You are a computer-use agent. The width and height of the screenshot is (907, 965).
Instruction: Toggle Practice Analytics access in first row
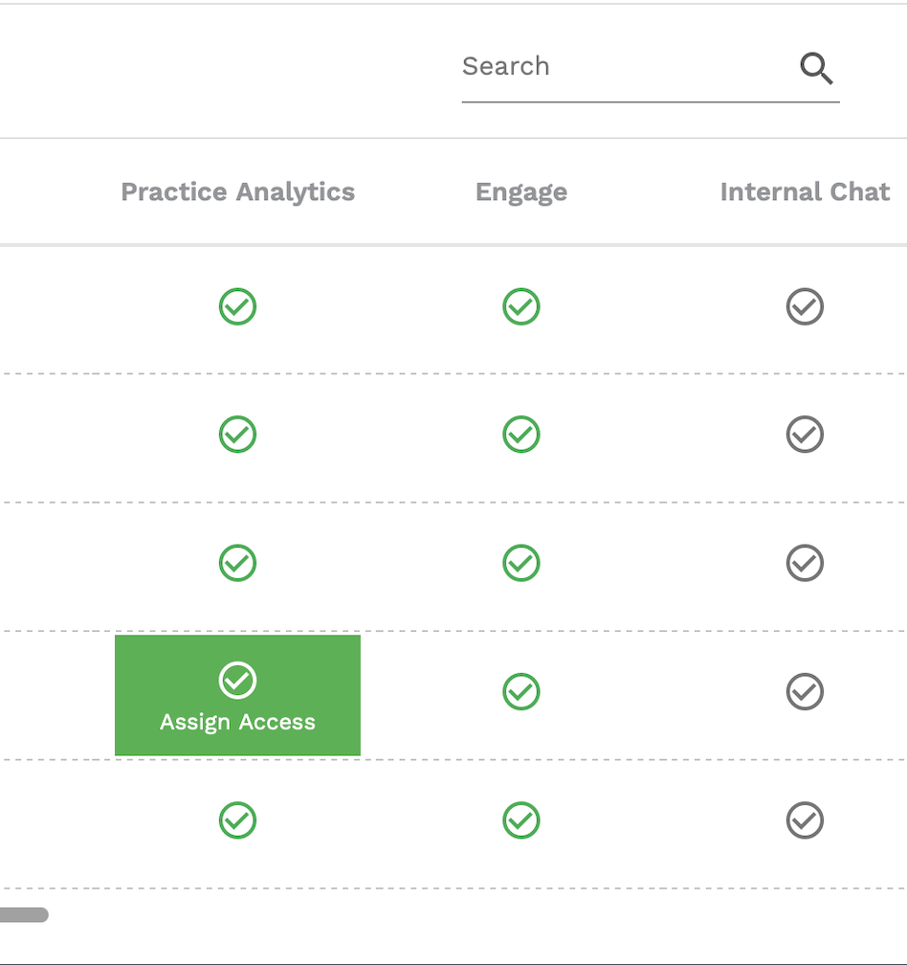pyautogui.click(x=237, y=306)
